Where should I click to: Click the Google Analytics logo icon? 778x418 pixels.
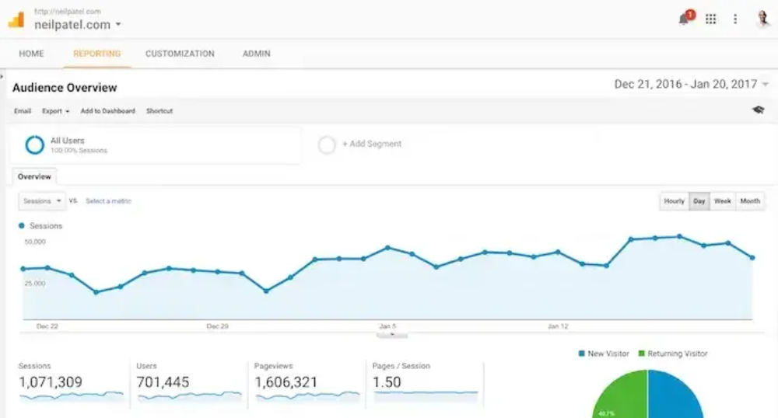pyautogui.click(x=16, y=19)
